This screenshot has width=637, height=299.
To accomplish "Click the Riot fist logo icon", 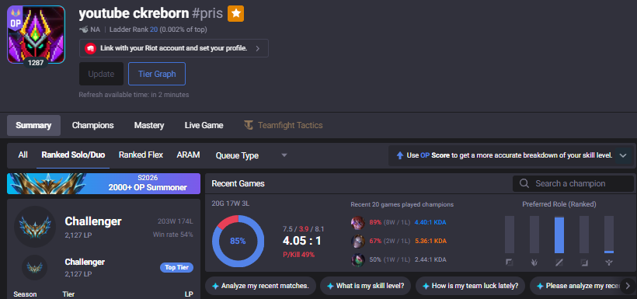I will pyautogui.click(x=90, y=48).
